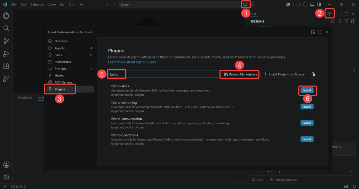The width and height of the screenshot is (359, 189).
Task: Open the Run menu
Action: pyautogui.click(x=72, y=5)
